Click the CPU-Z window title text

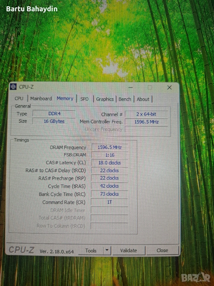pos(26,87)
